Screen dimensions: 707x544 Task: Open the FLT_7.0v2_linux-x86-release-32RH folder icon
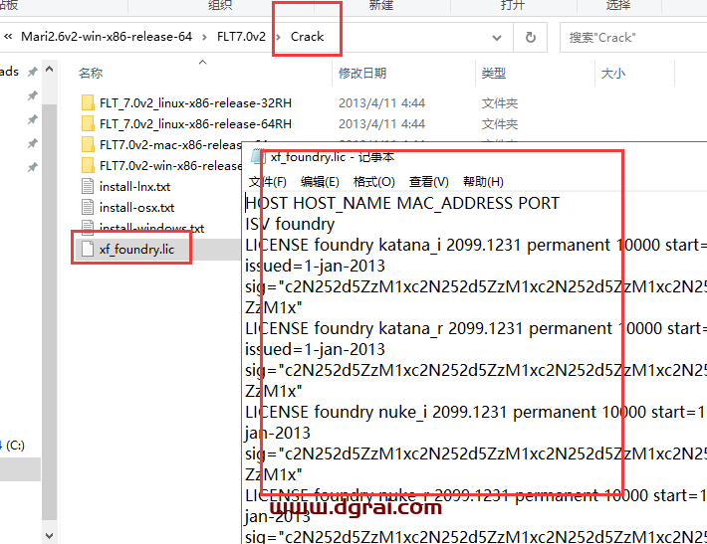(88, 102)
